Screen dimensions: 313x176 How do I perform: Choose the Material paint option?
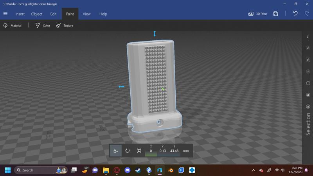click(13, 25)
